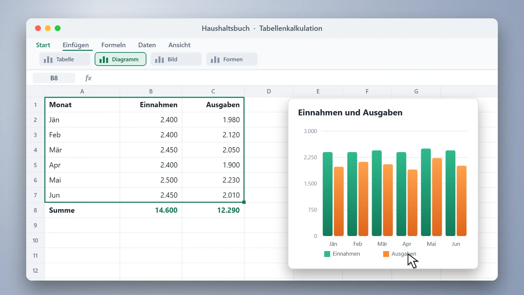Click the Apr Ausgaben orange bar

click(412, 203)
